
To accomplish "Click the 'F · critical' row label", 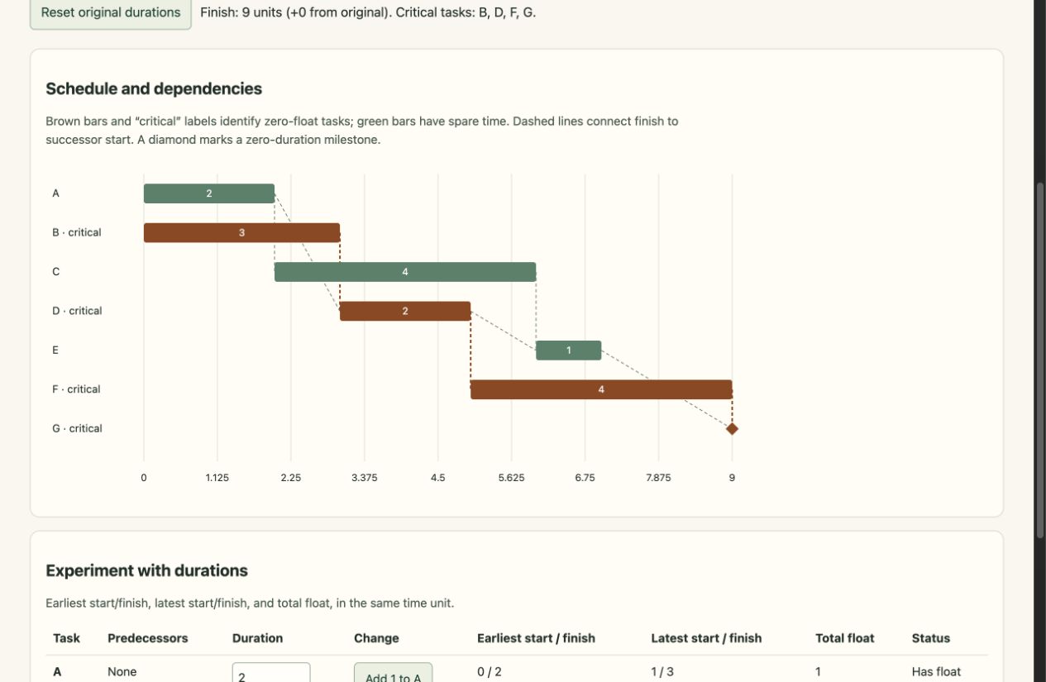I will pos(76,389).
